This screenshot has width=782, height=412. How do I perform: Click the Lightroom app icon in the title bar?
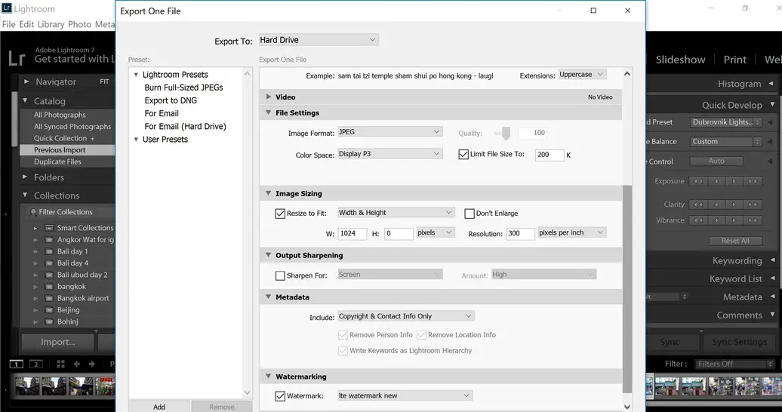click(7, 8)
